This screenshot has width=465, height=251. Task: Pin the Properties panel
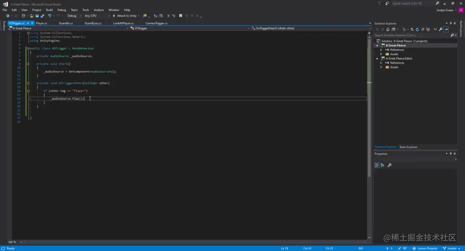[x=451, y=154]
